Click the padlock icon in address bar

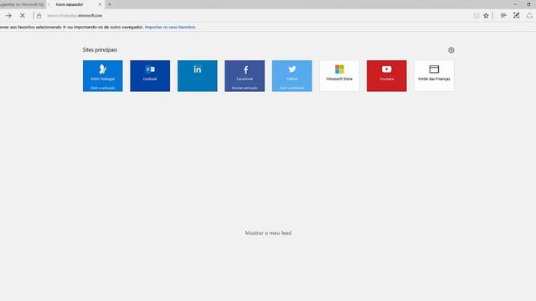tap(39, 15)
